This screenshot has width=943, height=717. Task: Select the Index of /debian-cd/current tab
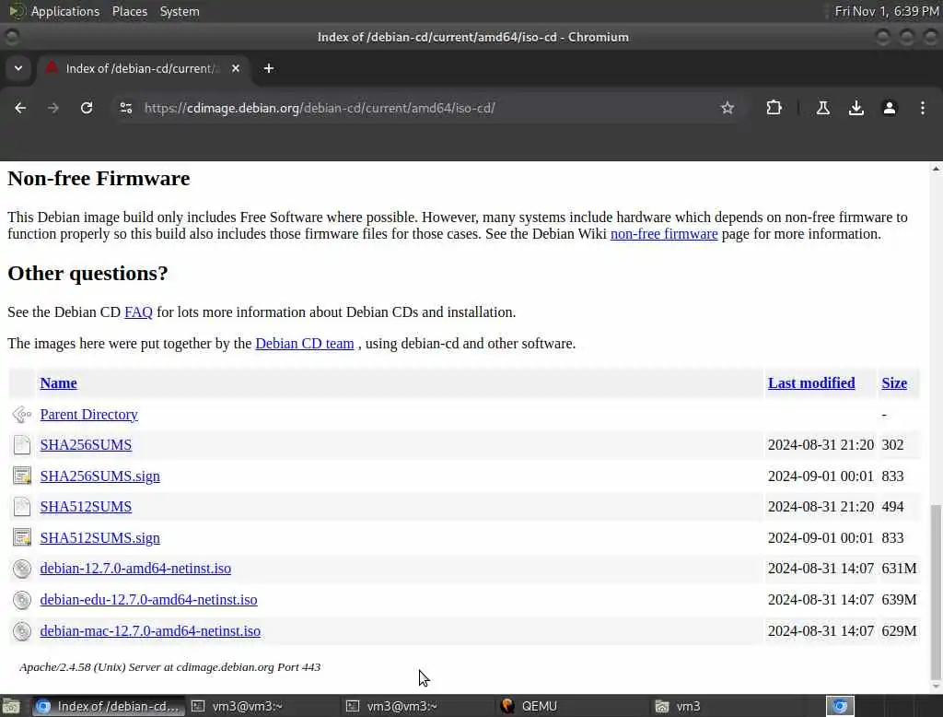142,68
